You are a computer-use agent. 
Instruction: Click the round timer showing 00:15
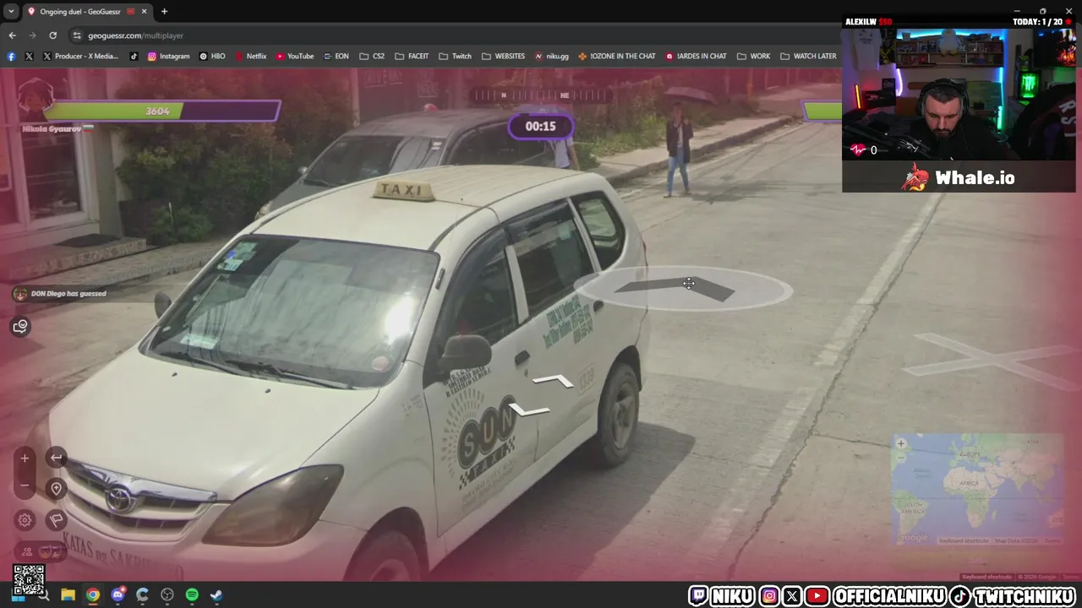coord(541,127)
